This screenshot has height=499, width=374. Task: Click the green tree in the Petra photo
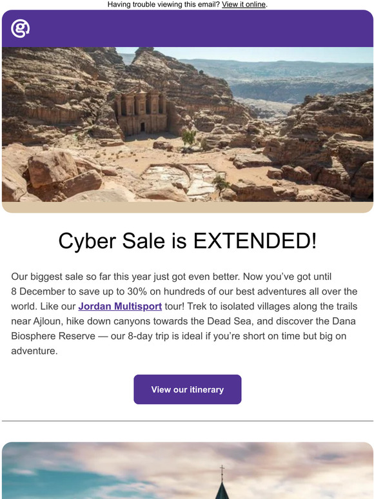pyautogui.click(x=189, y=137)
